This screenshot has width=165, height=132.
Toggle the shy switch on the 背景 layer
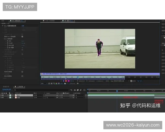(x=57, y=97)
